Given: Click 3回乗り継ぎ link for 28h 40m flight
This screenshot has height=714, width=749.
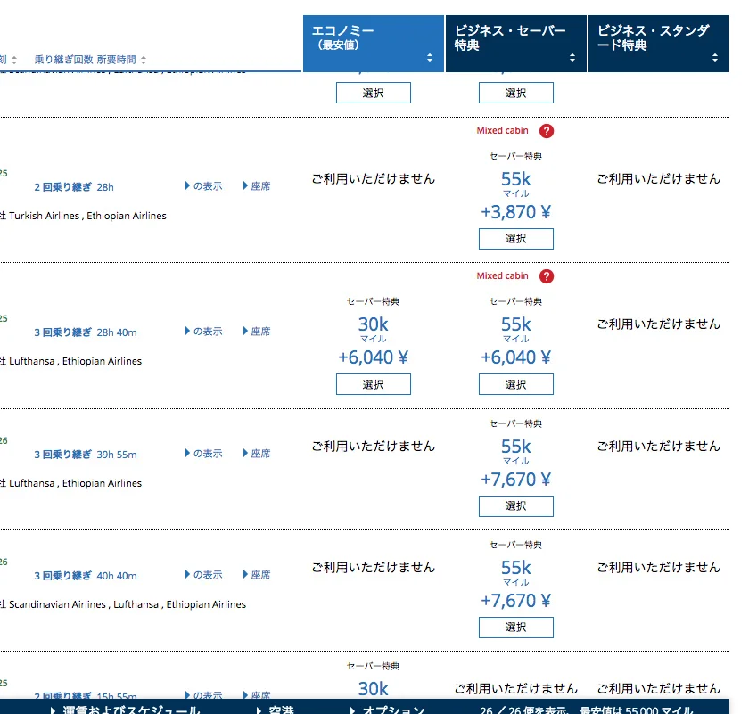Looking at the screenshot, I should [x=62, y=332].
